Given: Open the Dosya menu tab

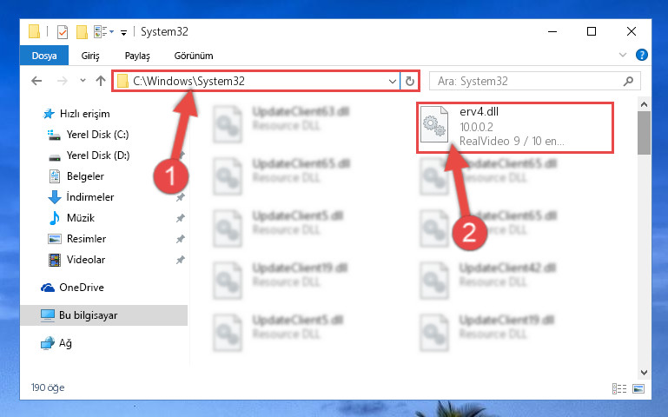Looking at the screenshot, I should [x=44, y=56].
